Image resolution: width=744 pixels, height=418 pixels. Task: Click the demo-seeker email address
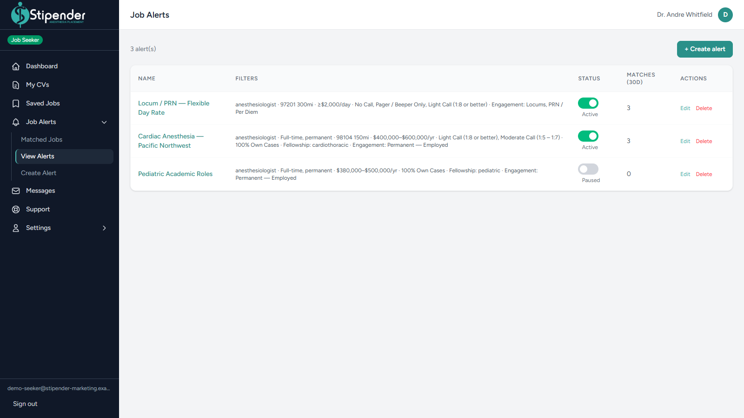pos(59,388)
